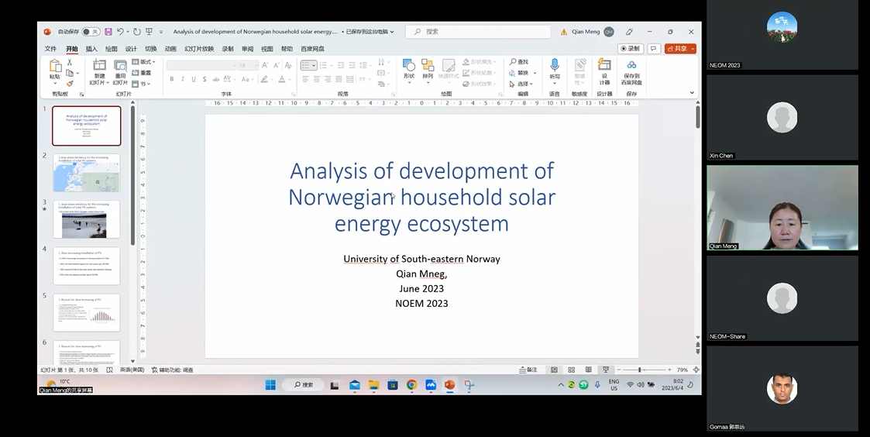Toggle Strikethrough formatting
Image resolution: width=870 pixels, height=437 pixels.
[x=215, y=79]
